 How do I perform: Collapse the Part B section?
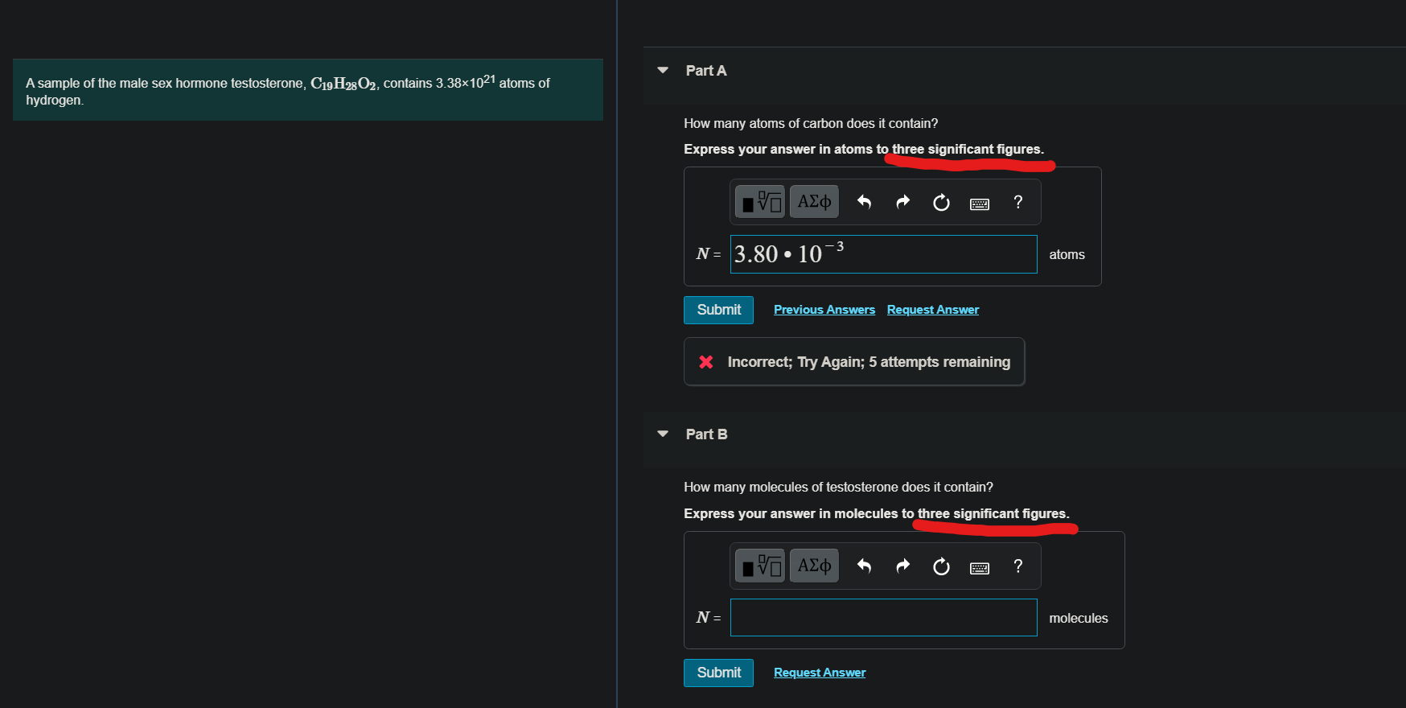(x=663, y=434)
